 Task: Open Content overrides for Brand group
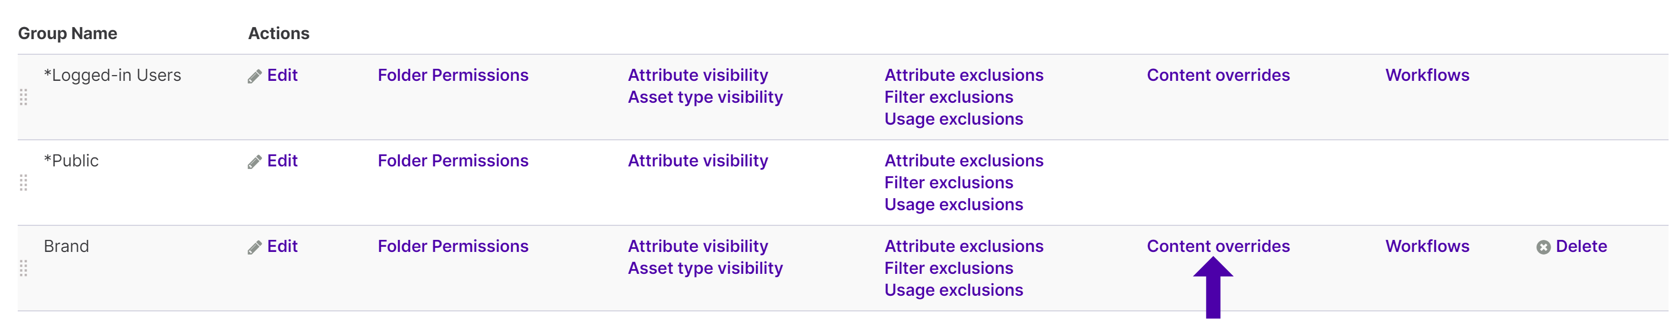click(1218, 246)
